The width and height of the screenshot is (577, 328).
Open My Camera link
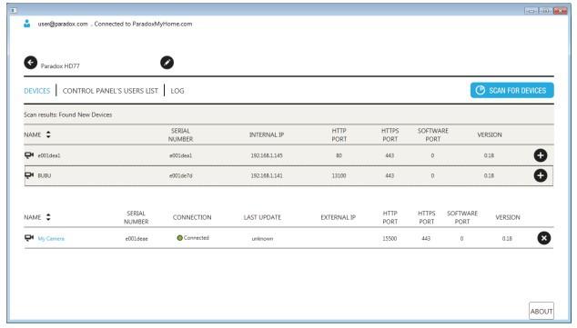(51, 238)
